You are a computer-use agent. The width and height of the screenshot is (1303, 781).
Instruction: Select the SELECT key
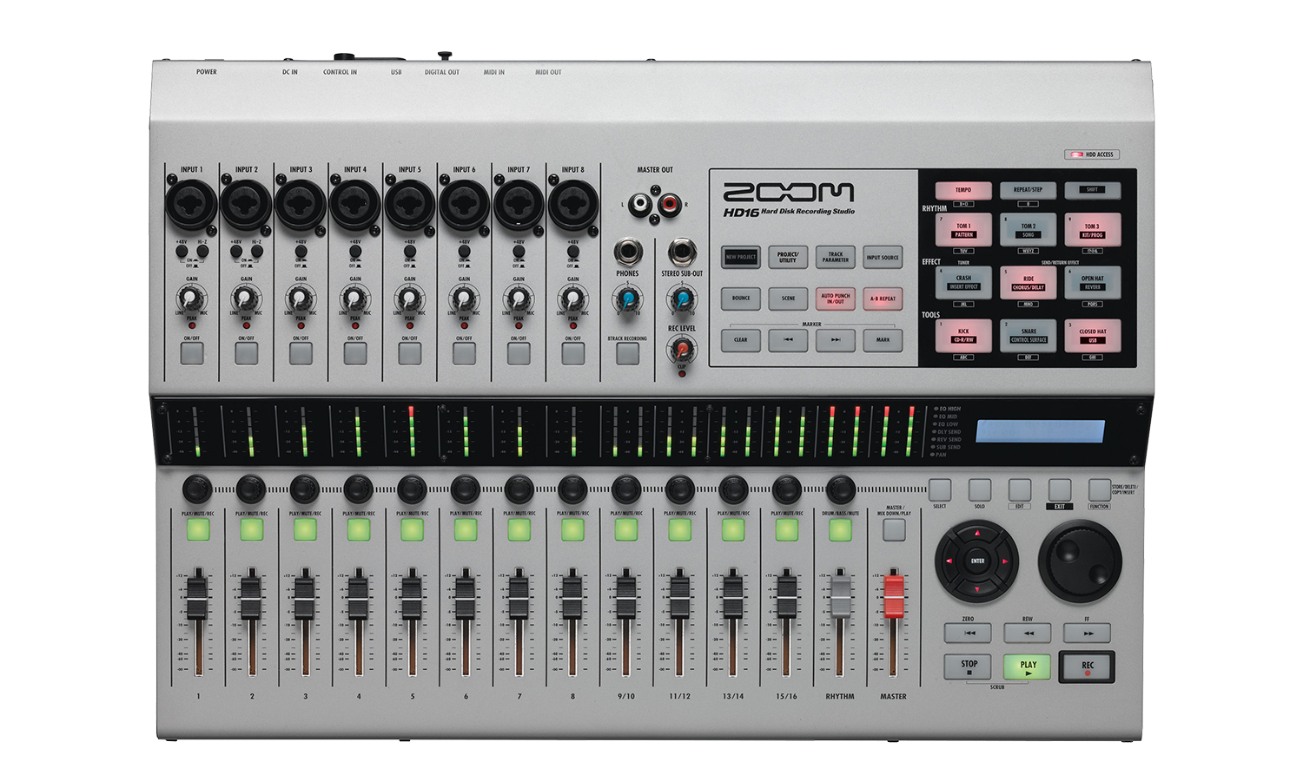[x=940, y=489]
